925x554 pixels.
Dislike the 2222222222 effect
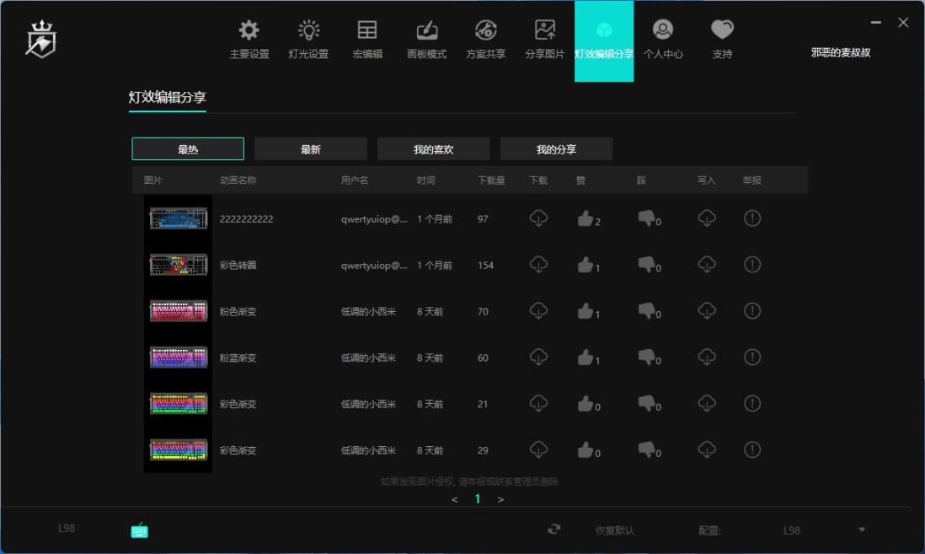(646, 218)
